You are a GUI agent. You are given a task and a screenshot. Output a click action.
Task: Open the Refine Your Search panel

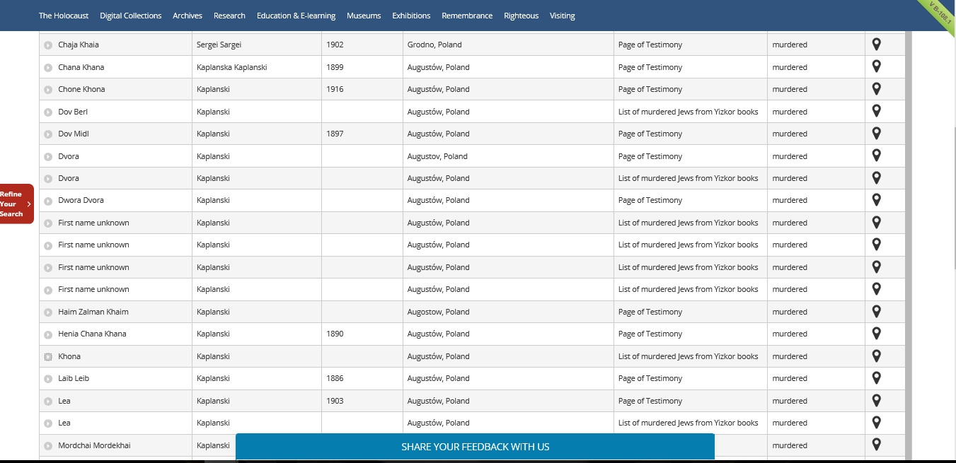coord(16,204)
